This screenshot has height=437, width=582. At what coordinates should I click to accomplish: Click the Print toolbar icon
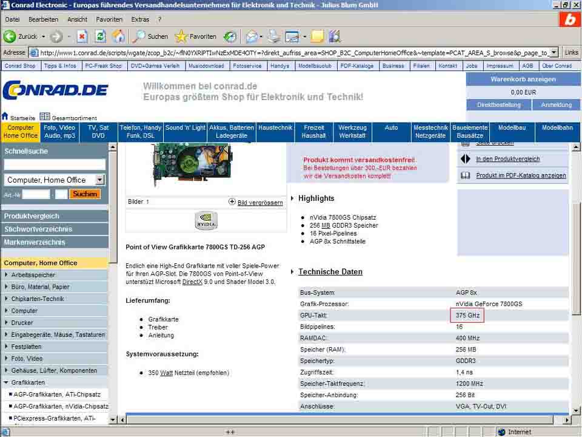coord(274,36)
